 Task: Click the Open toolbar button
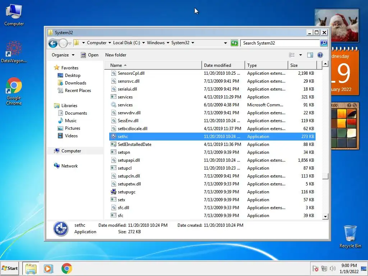89,55
